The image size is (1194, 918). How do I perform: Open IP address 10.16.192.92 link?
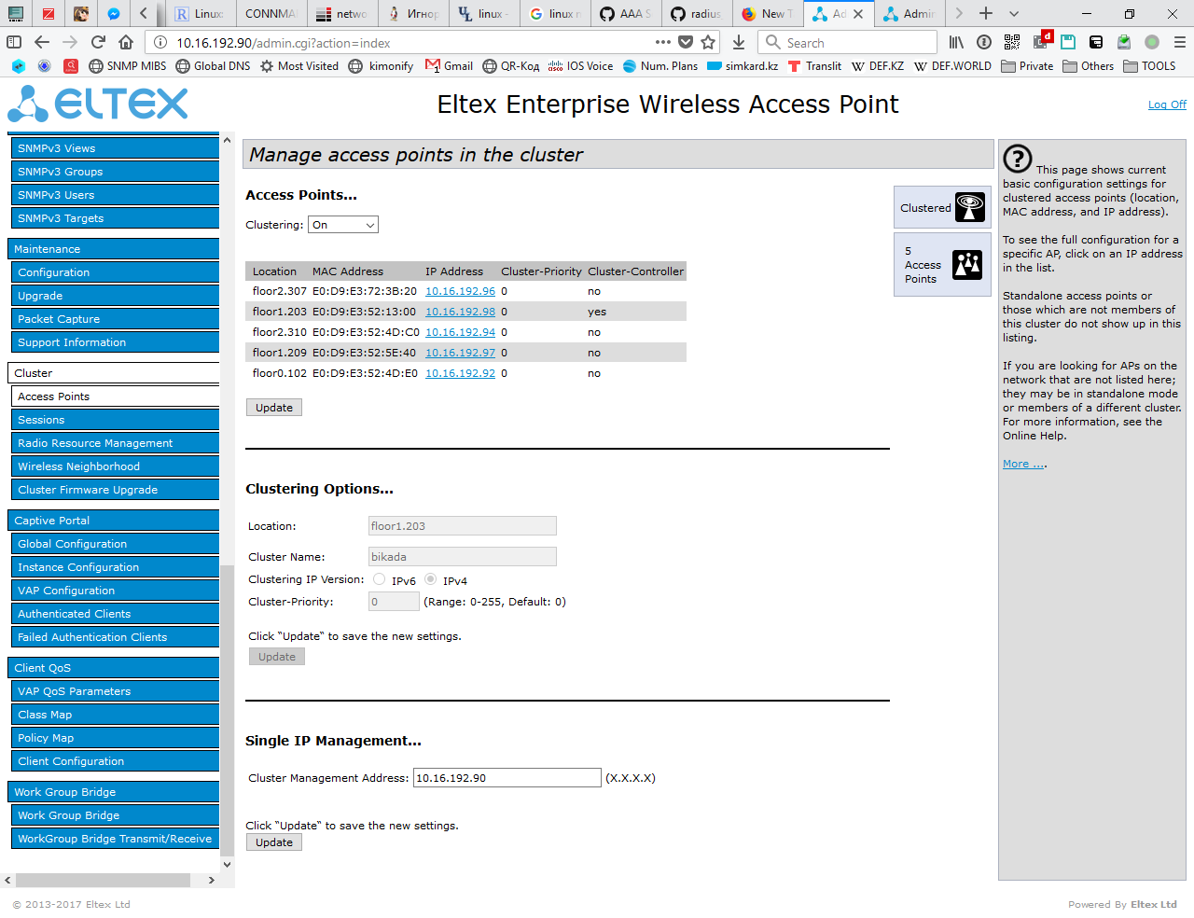click(x=460, y=373)
